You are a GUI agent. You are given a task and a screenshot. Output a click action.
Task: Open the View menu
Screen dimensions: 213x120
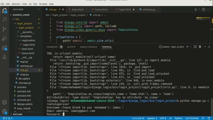pyautogui.click(x=25, y=4)
